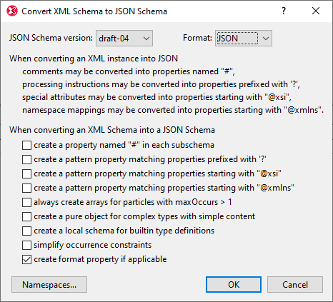
Task: Open the Namespaces... settings
Action: [49, 285]
